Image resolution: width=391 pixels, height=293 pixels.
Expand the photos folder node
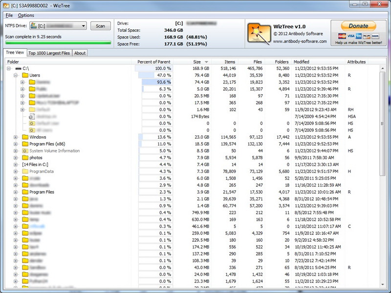pos(16,158)
